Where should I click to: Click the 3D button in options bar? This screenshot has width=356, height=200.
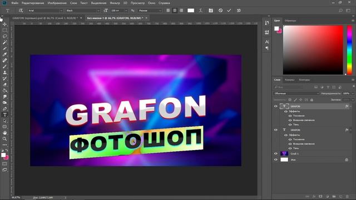tap(239, 11)
